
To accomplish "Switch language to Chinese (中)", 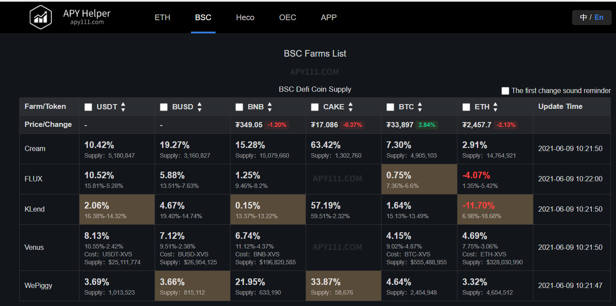I will point(584,18).
